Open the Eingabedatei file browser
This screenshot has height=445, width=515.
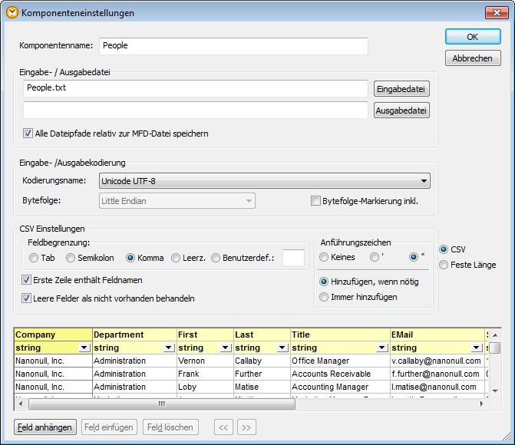pos(401,89)
